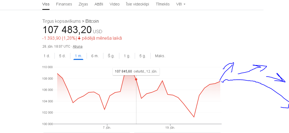Select the Viss search tab
The image size is (289, 133).
(x=46, y=4)
